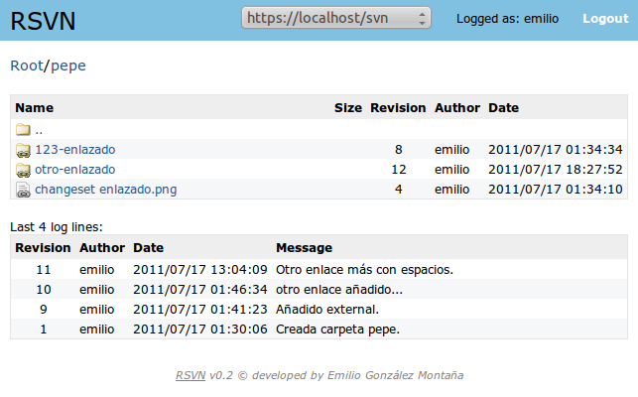Click log date 2011/07/17 01:41:23
The image size is (638, 397).
pos(200,310)
